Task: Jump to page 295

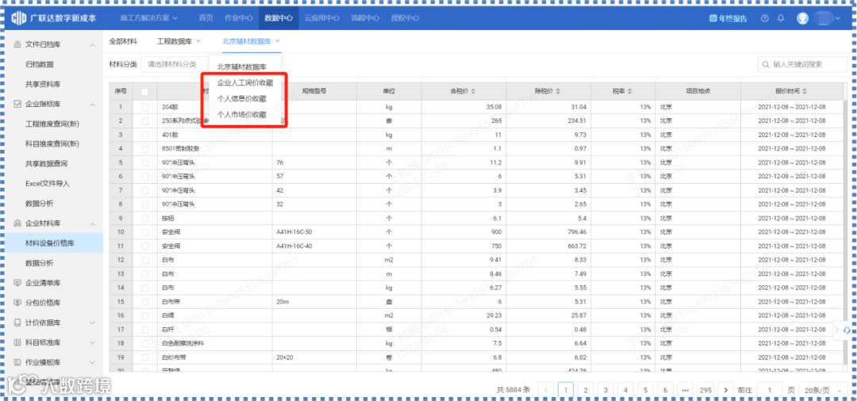Action: click(705, 390)
